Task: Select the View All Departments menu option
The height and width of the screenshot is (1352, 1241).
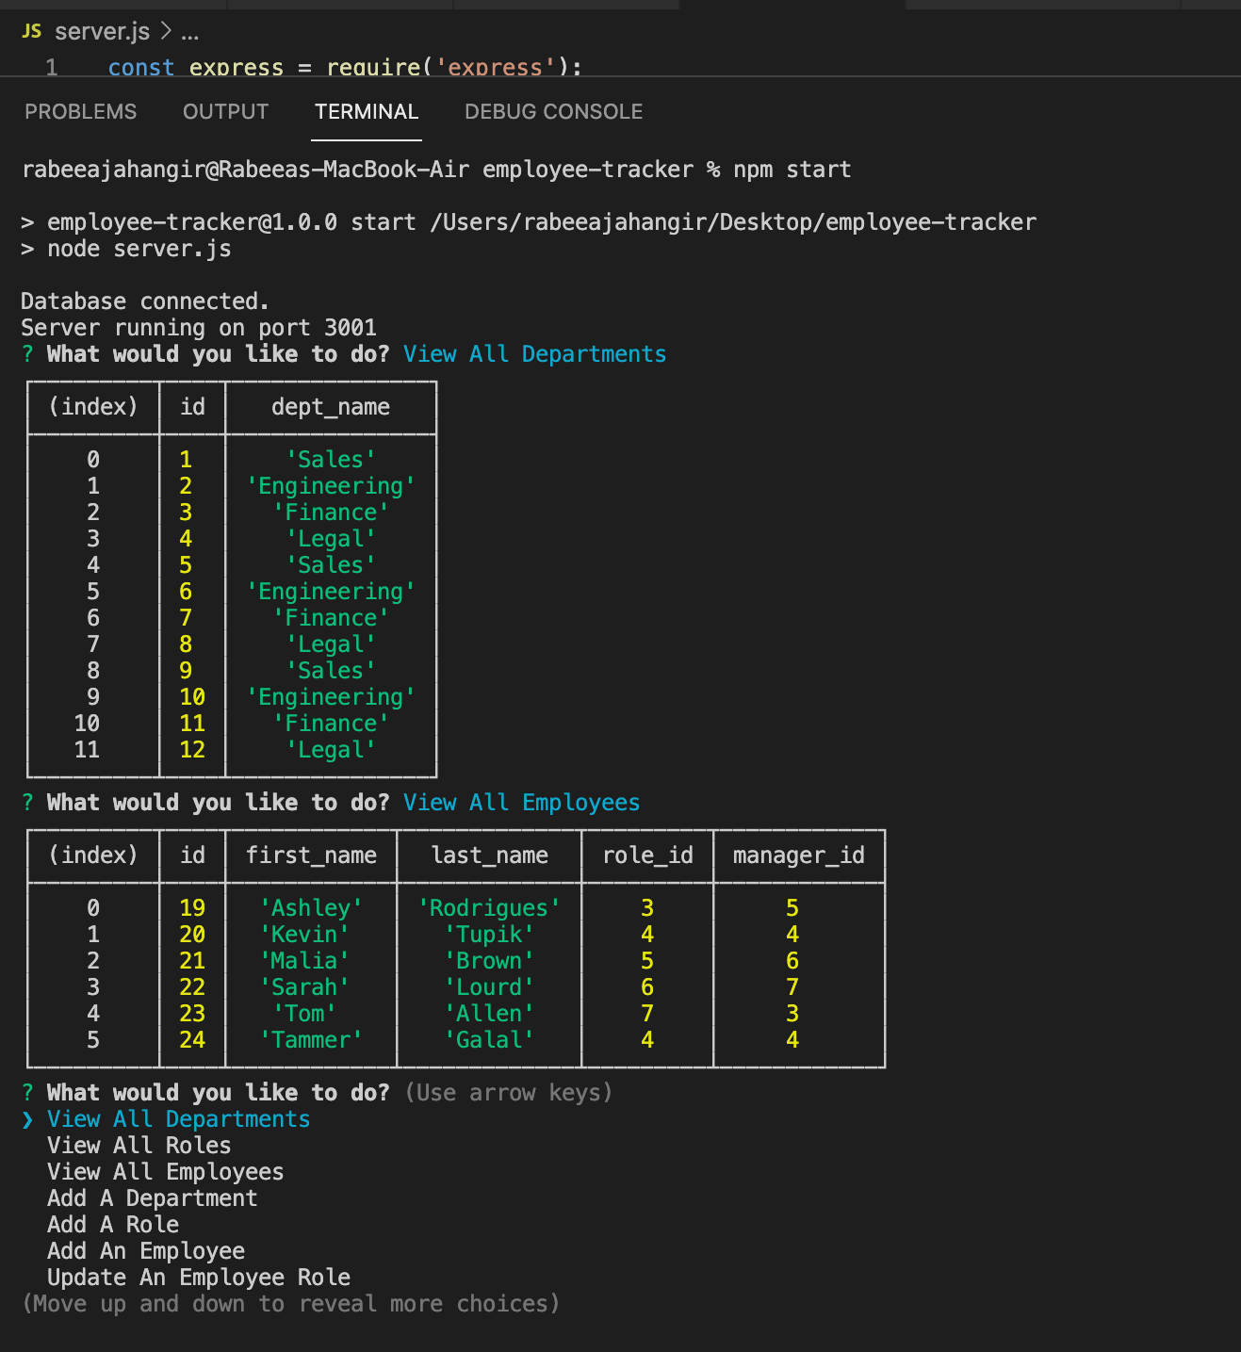Action: [178, 1118]
